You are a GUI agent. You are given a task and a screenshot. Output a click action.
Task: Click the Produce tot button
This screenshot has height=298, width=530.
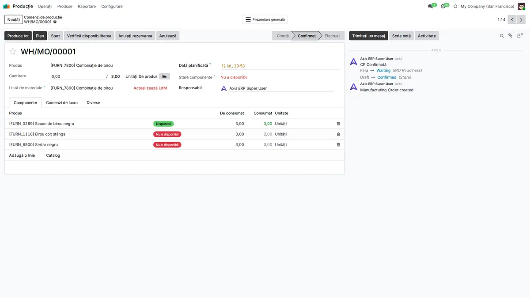(18, 36)
